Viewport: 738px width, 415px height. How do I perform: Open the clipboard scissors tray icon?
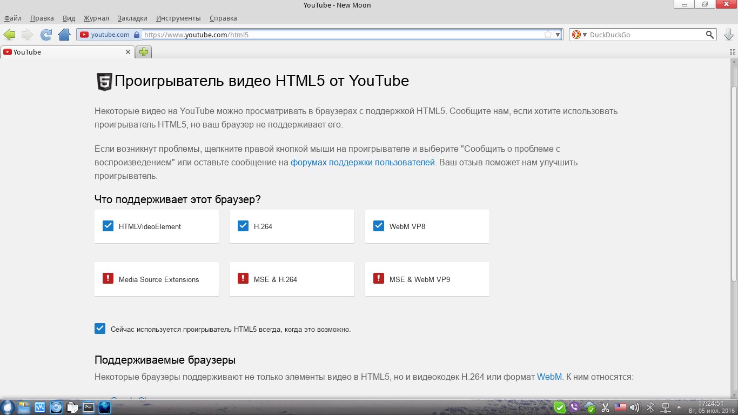[605, 407]
